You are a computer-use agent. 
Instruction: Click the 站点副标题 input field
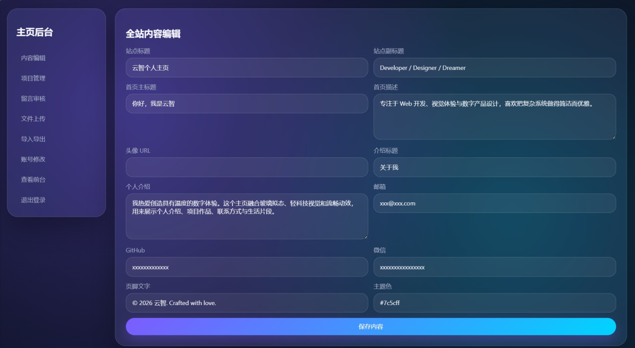point(495,68)
